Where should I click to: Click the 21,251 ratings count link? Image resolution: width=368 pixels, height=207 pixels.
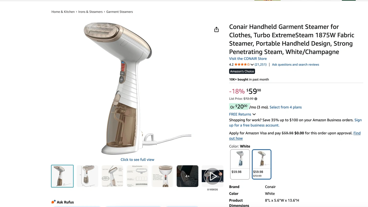(x=261, y=64)
